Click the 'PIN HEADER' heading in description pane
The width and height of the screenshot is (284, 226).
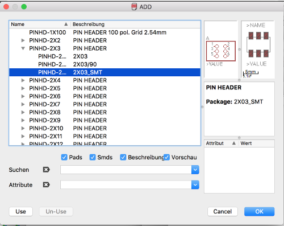pos(224,88)
